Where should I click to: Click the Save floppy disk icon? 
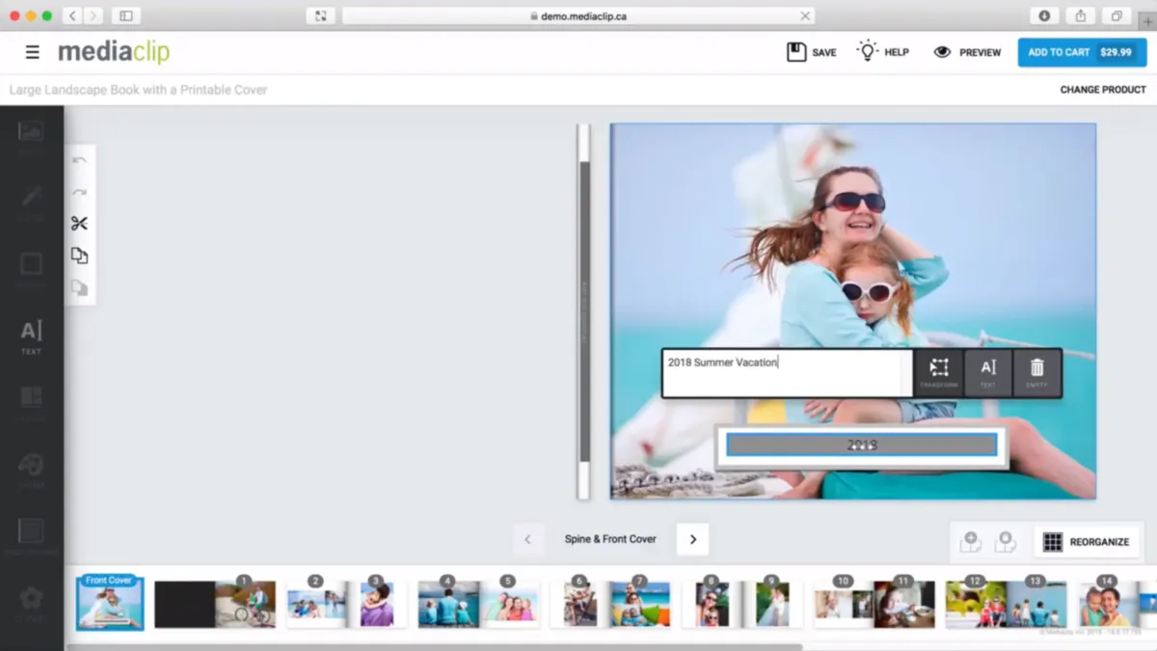coord(796,52)
